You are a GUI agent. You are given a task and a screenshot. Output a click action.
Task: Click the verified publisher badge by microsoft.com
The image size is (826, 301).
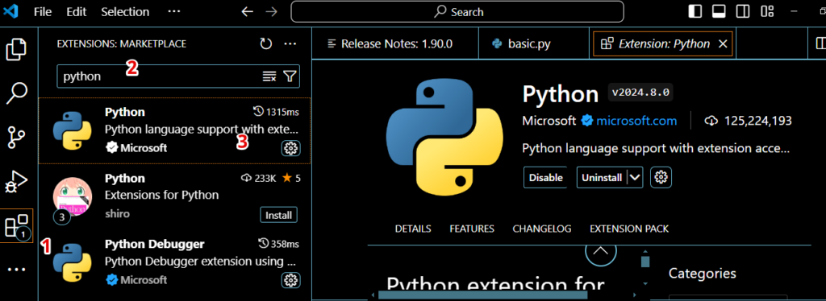click(587, 121)
